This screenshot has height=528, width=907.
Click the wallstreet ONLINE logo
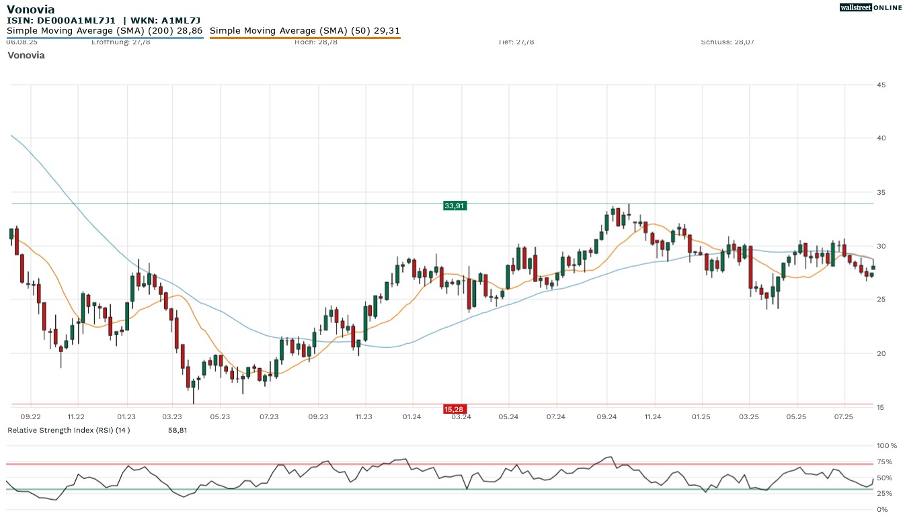click(x=871, y=7)
